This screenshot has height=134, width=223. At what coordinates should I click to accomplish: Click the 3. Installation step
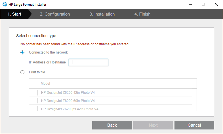(x=102, y=14)
